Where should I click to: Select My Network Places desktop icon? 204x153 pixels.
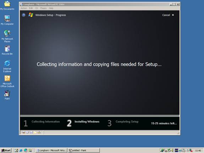pyautogui.click(x=7, y=36)
